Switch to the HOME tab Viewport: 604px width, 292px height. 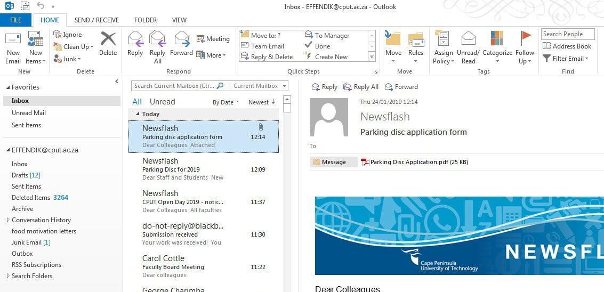(50, 20)
